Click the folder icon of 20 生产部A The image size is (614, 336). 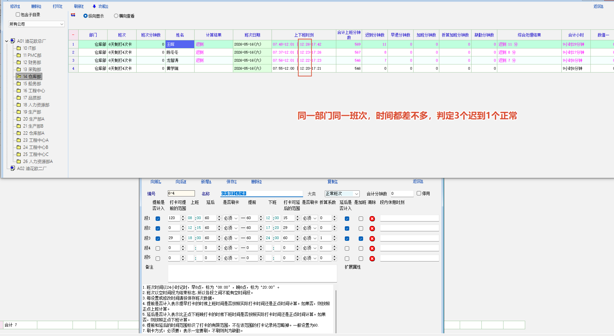click(x=19, y=119)
